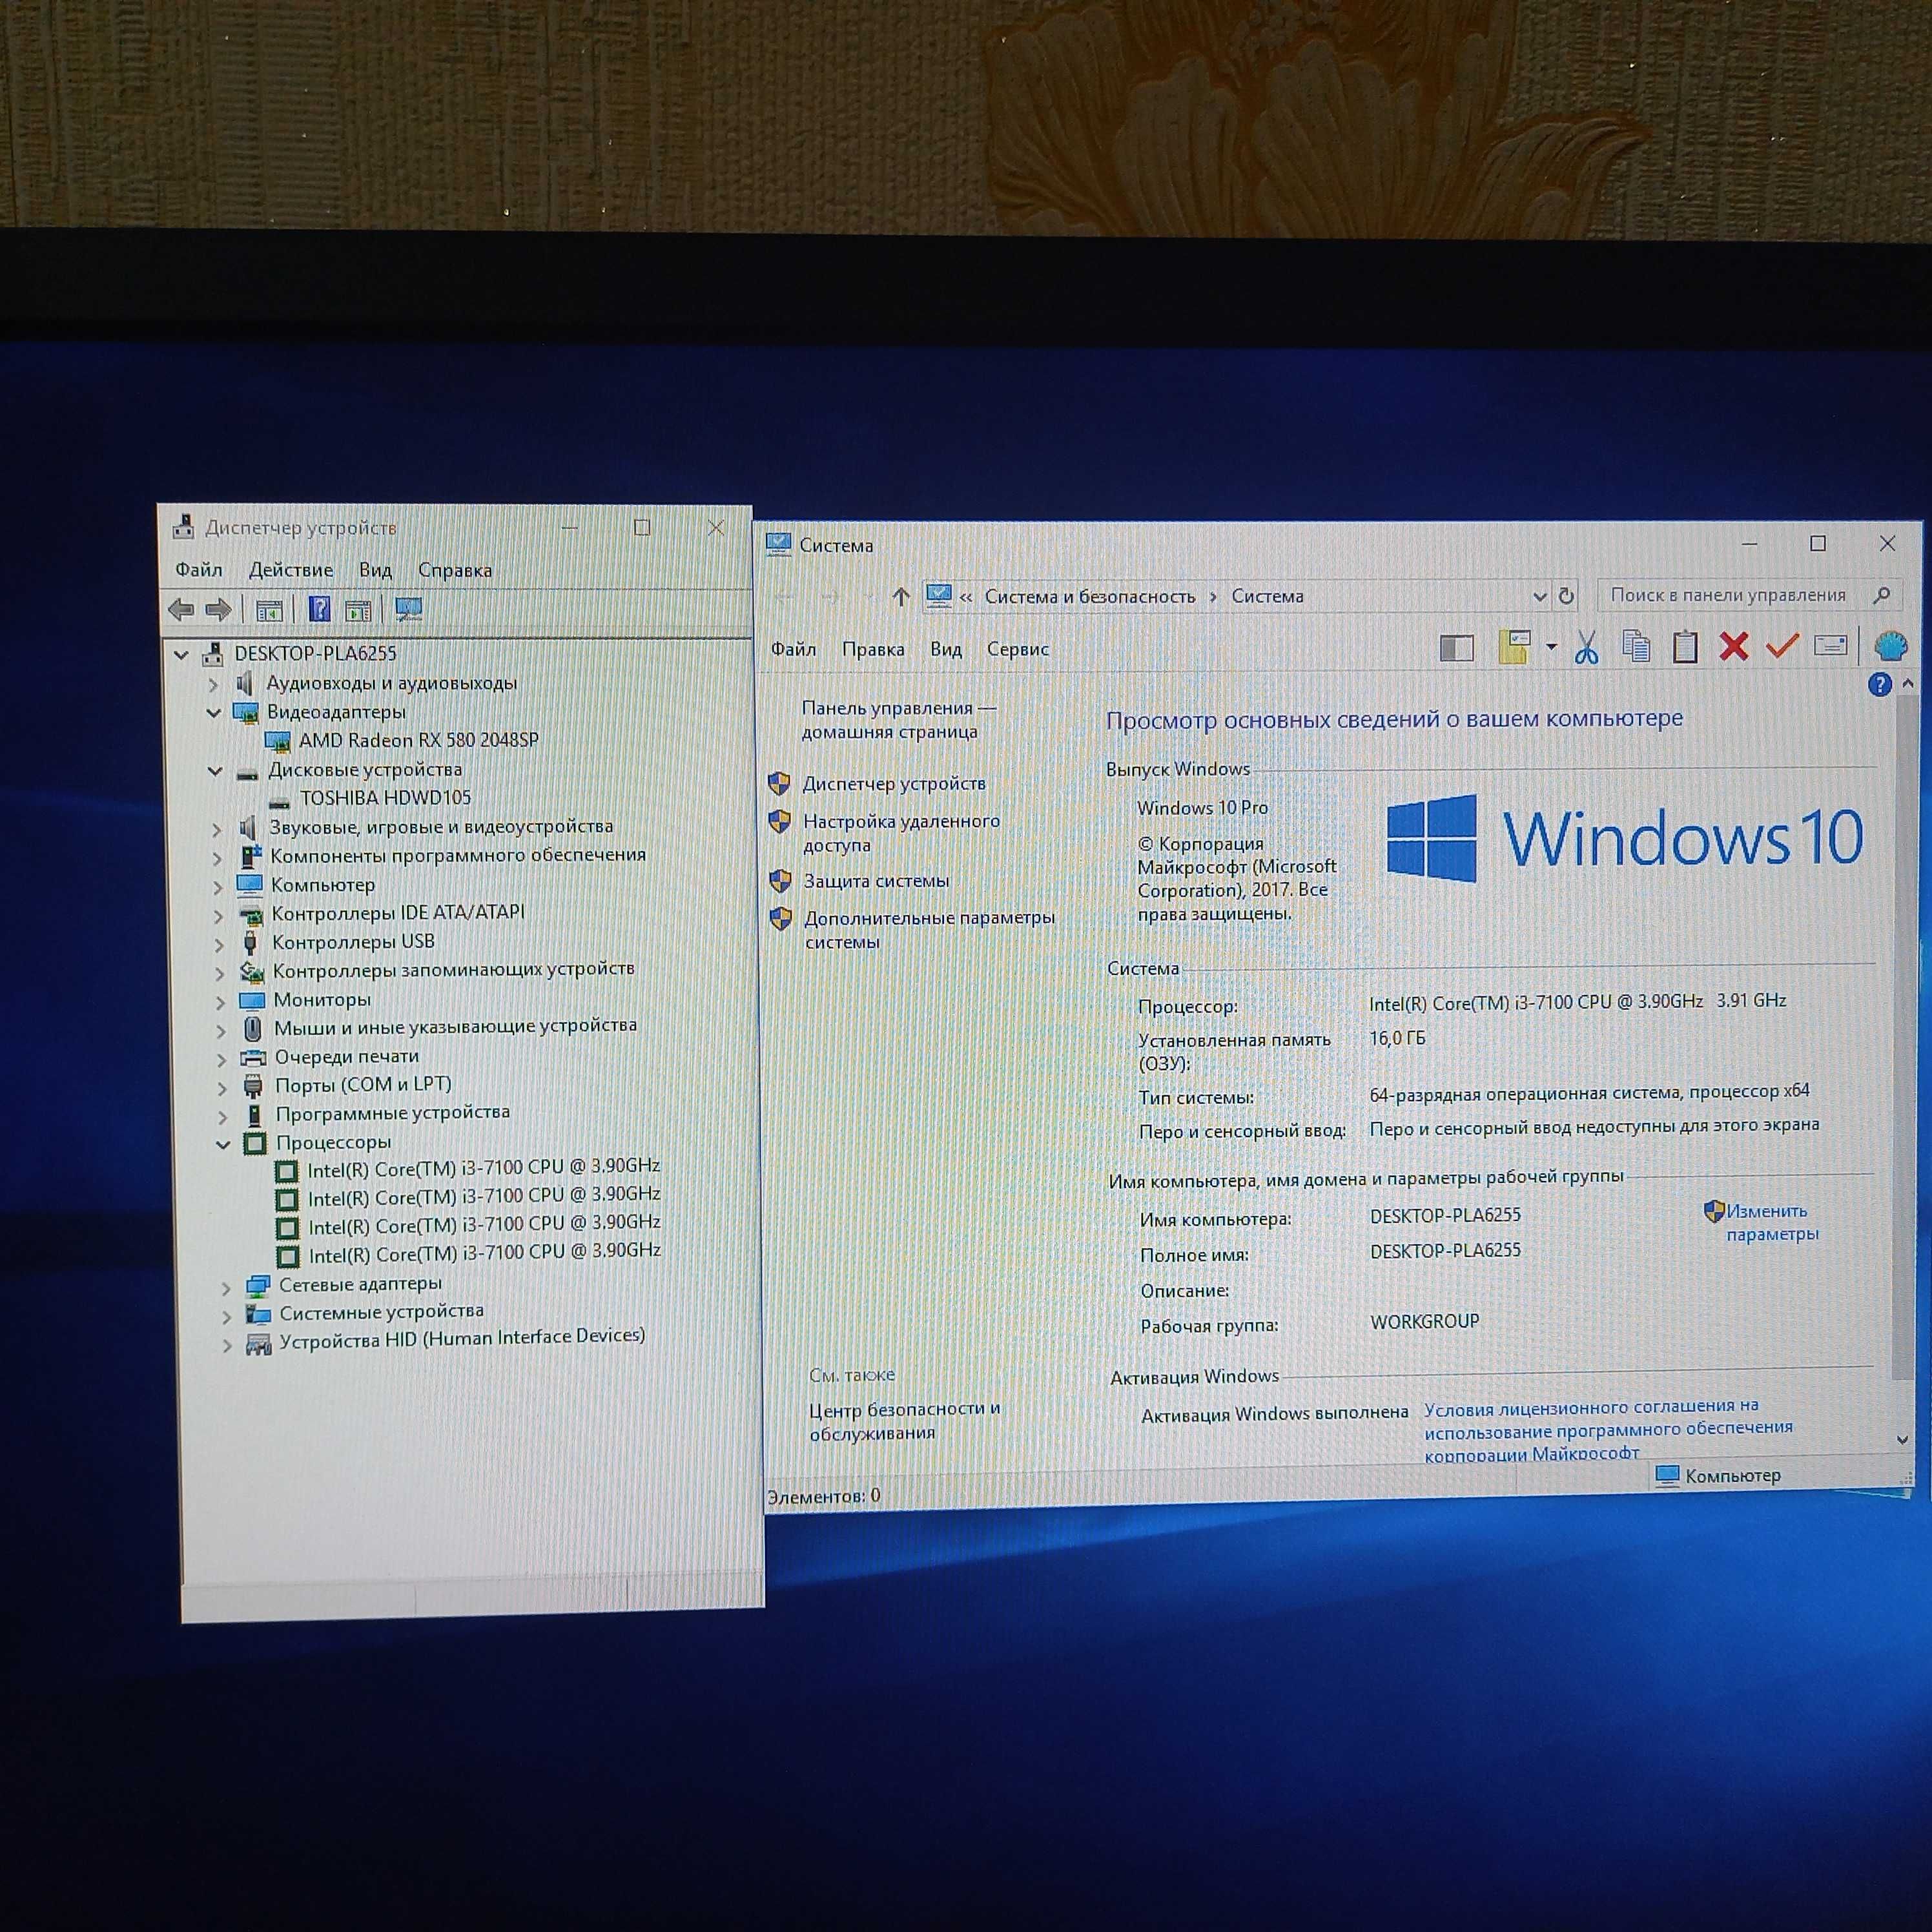Collapse the Процессоры category
Screen dimensions: 1932x1932
(x=223, y=1144)
